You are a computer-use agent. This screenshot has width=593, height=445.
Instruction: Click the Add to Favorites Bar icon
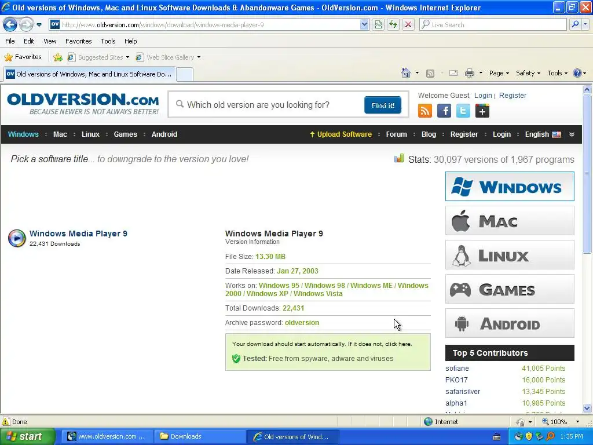[58, 57]
